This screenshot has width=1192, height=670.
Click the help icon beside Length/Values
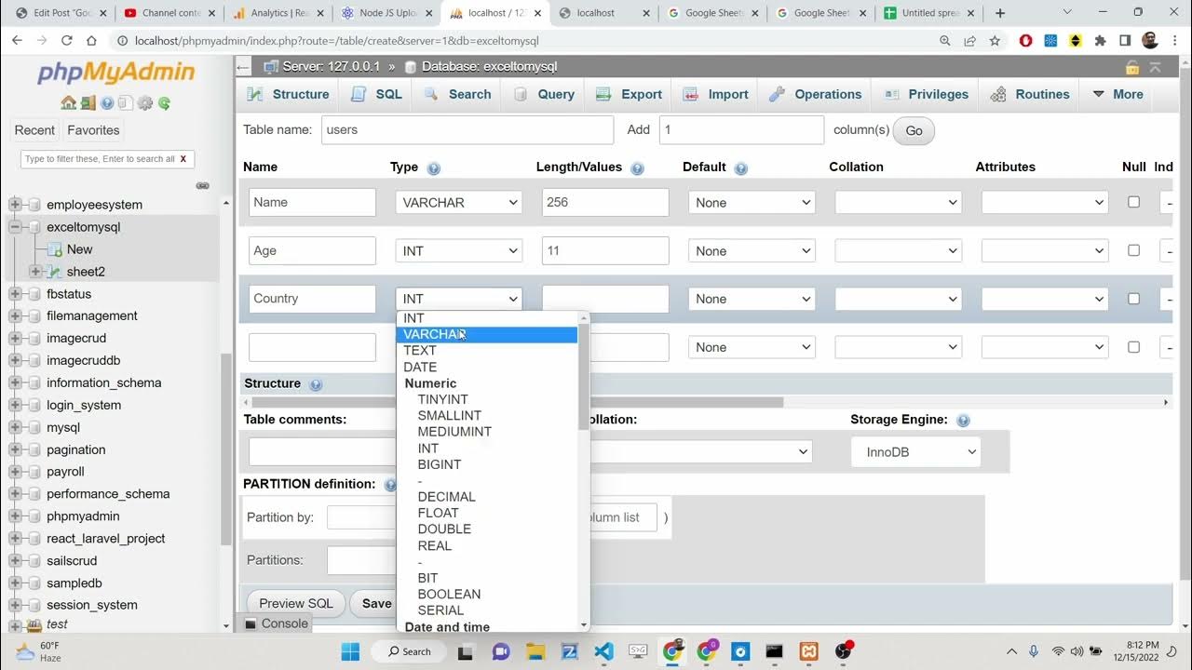(637, 168)
